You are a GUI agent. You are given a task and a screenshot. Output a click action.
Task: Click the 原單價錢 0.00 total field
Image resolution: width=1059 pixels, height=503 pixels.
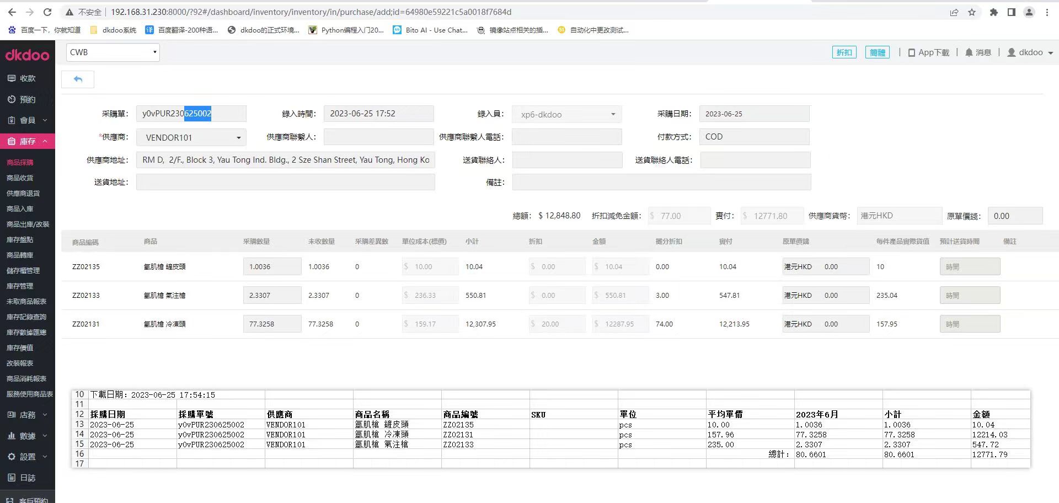1015,216
